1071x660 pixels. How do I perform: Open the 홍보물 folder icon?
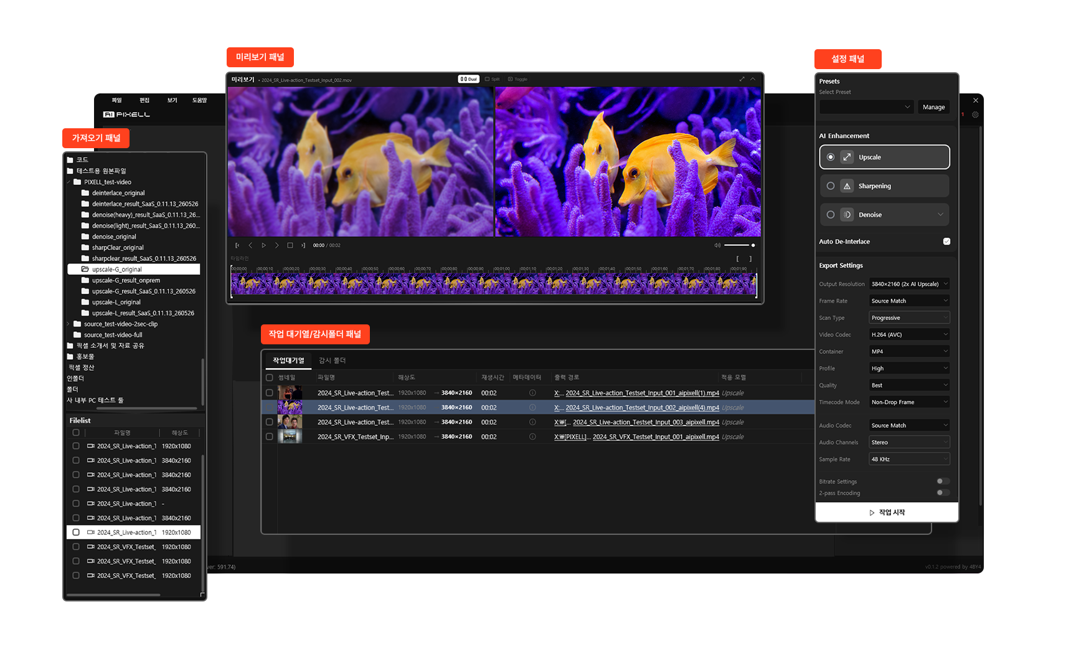click(70, 357)
